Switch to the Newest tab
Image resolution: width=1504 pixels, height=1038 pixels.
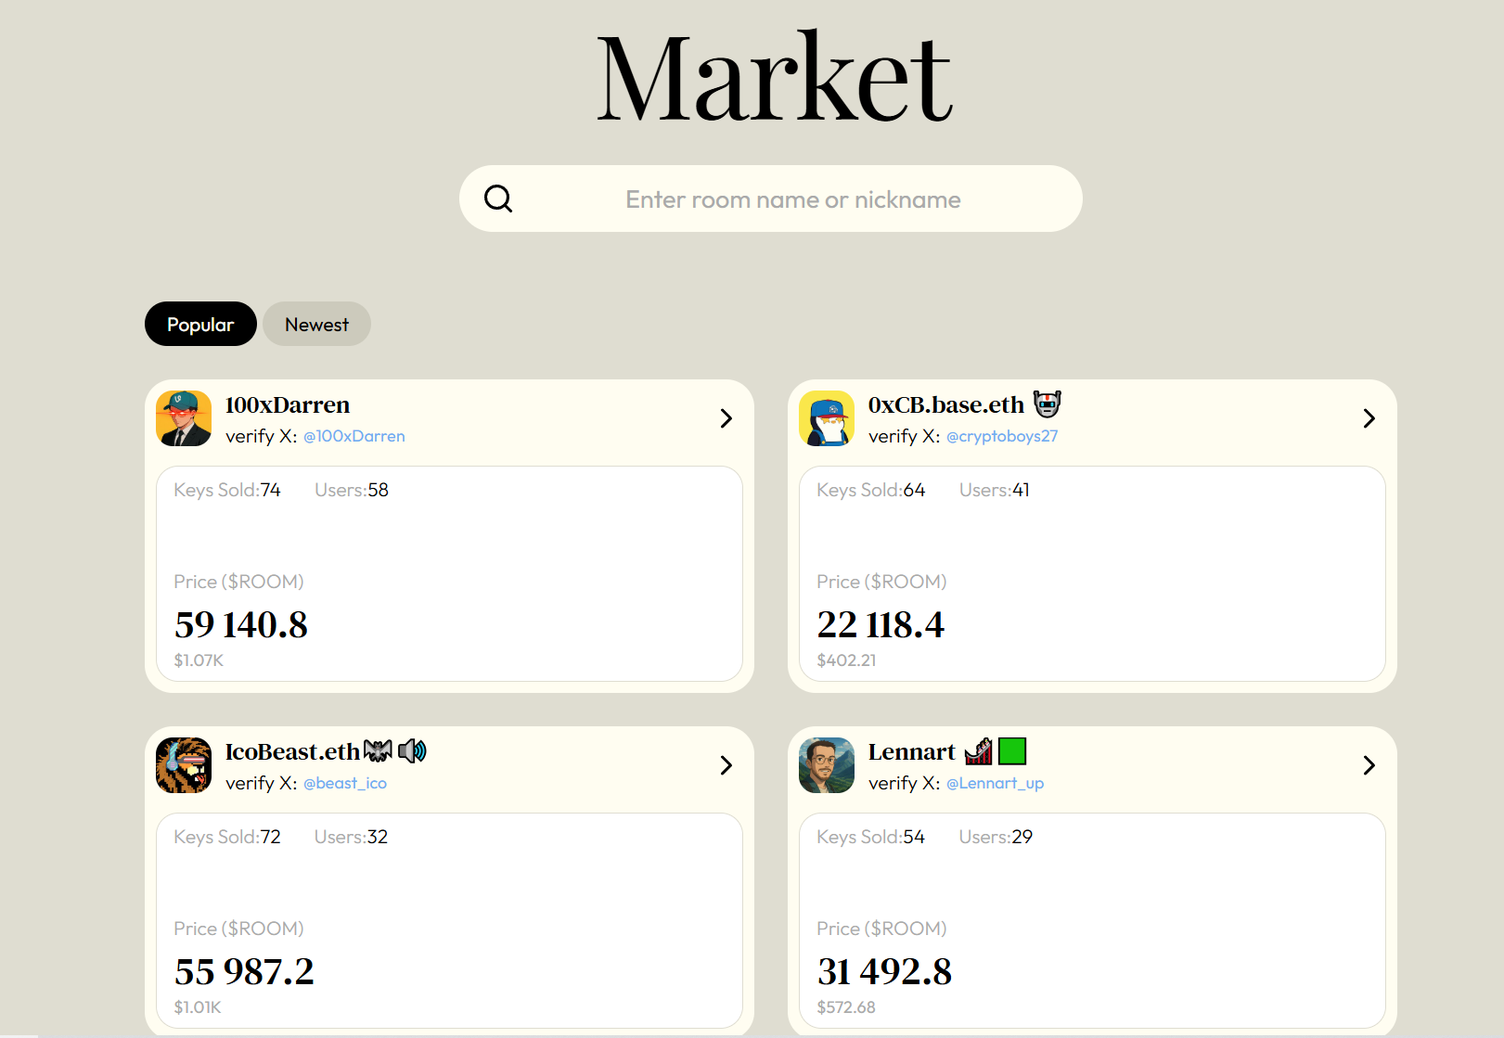click(316, 324)
